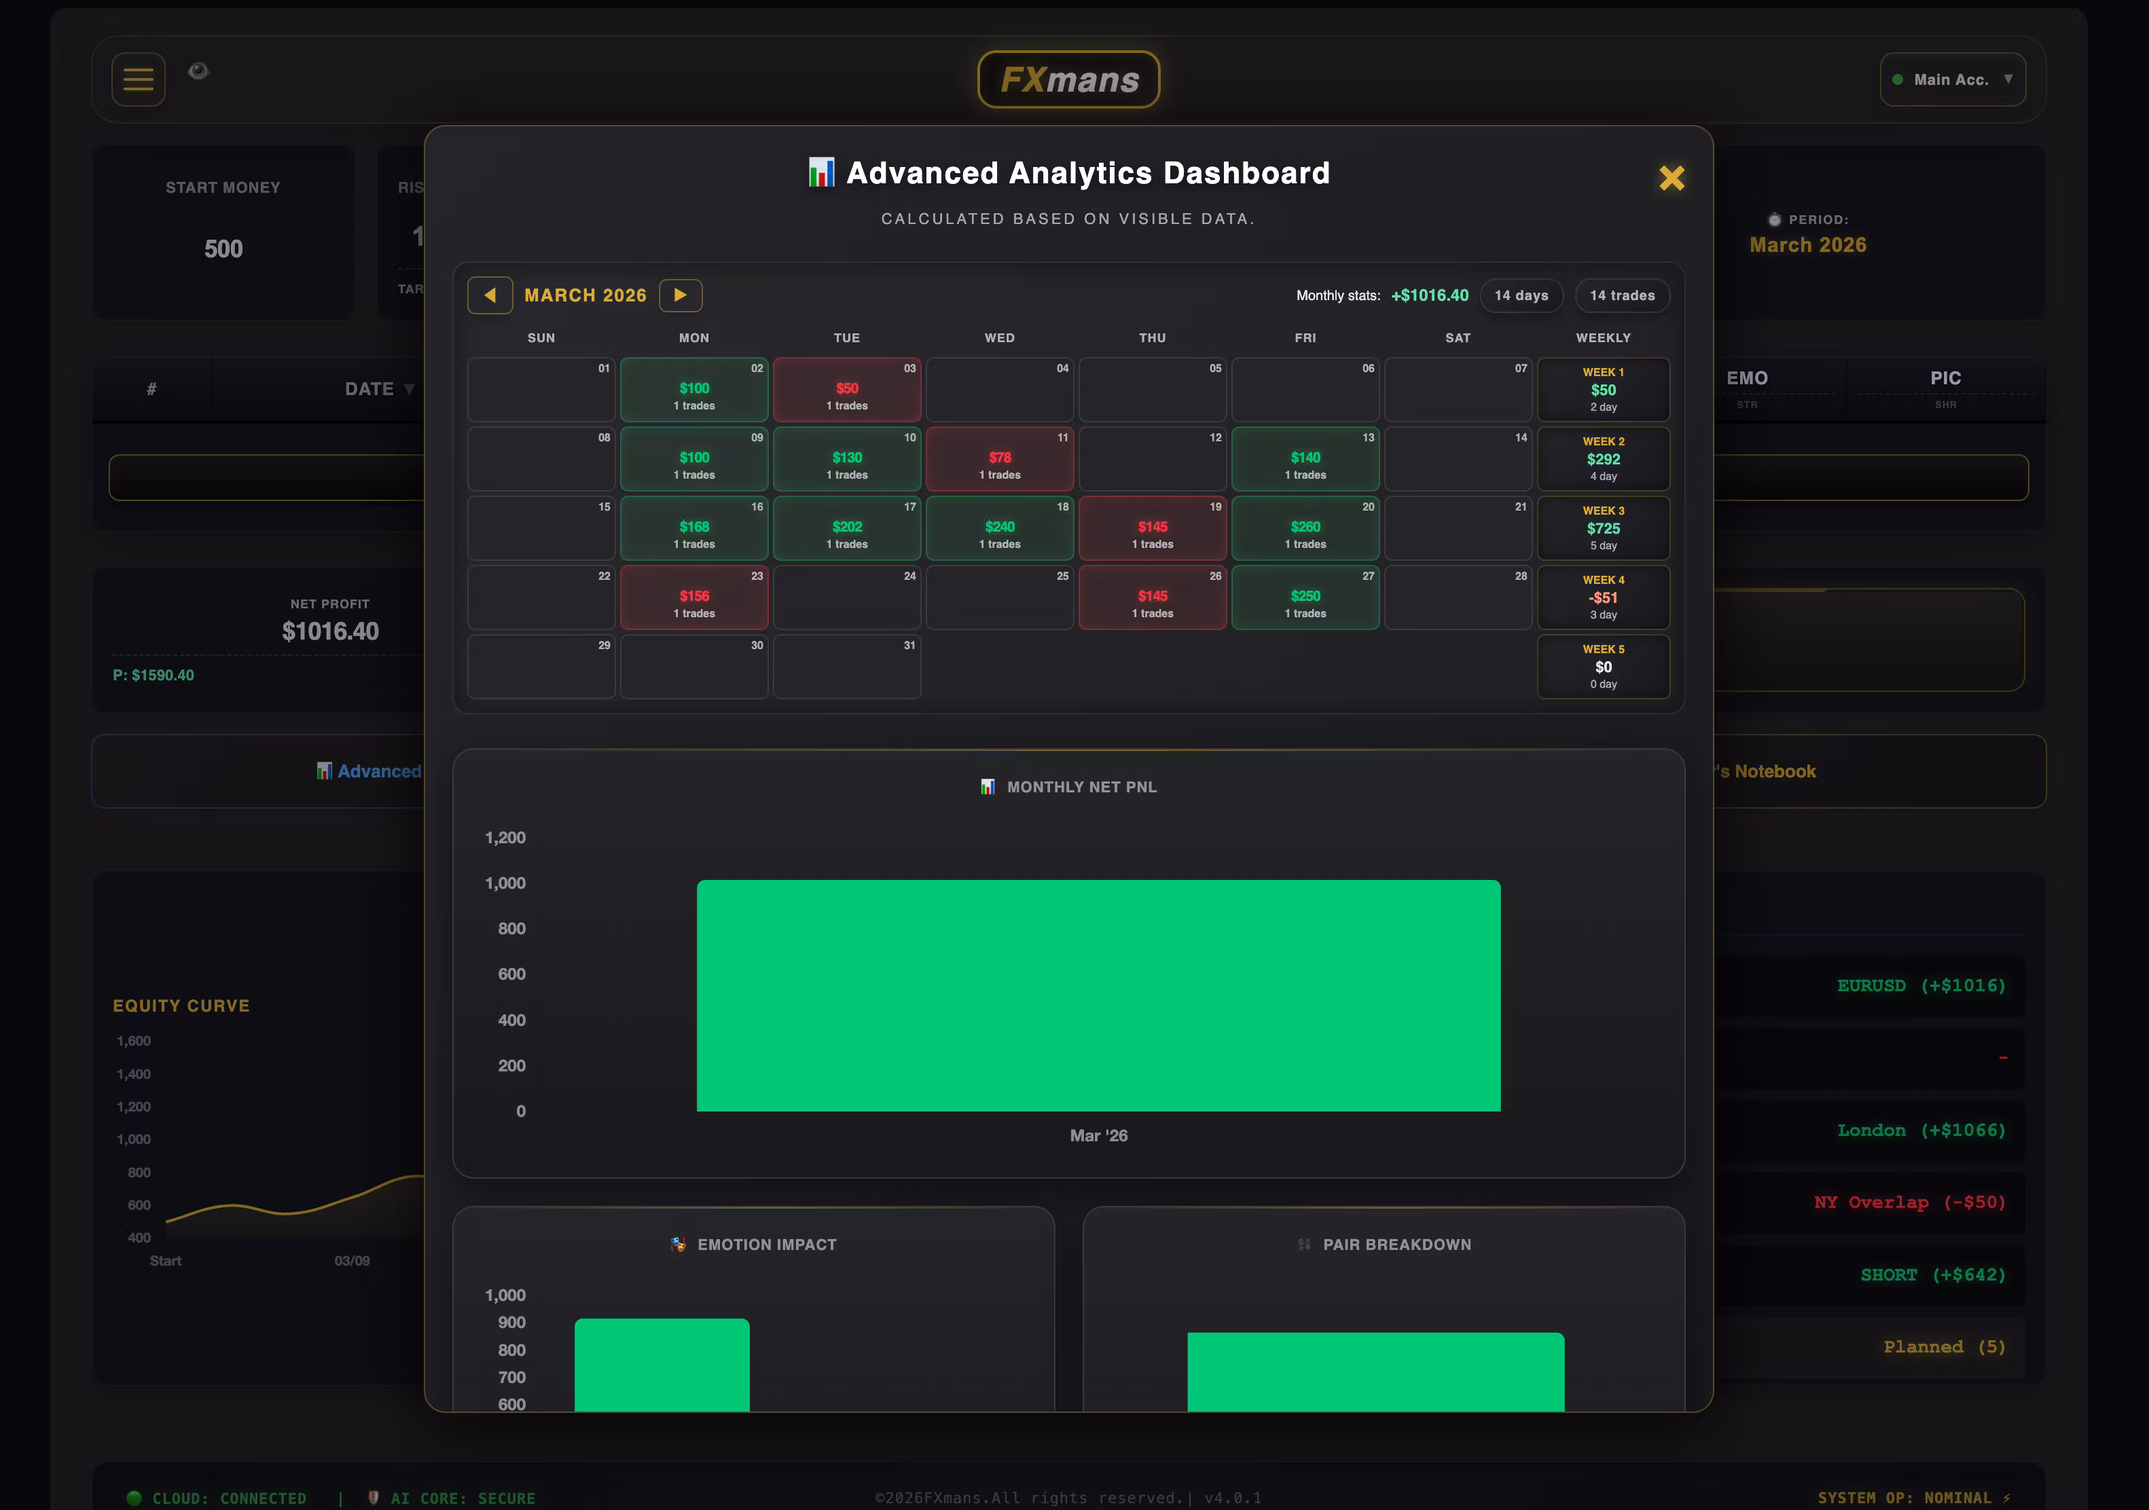Click the Pair Breakdown header icon

[x=1304, y=1245]
